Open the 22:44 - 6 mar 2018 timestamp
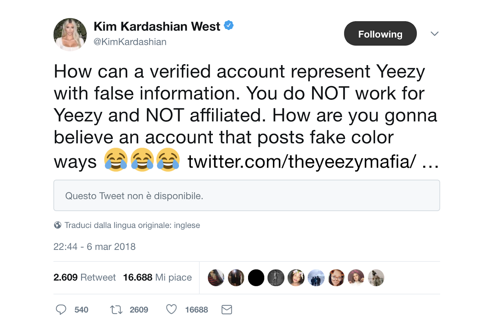489x336 pixels. click(x=94, y=247)
